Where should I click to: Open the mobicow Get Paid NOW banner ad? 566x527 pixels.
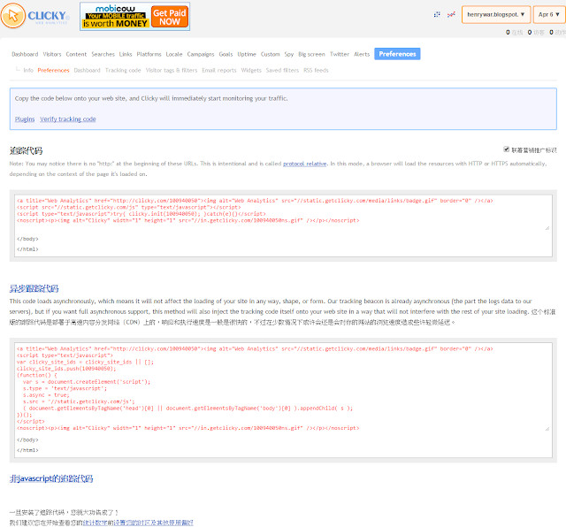pyautogui.click(x=134, y=17)
